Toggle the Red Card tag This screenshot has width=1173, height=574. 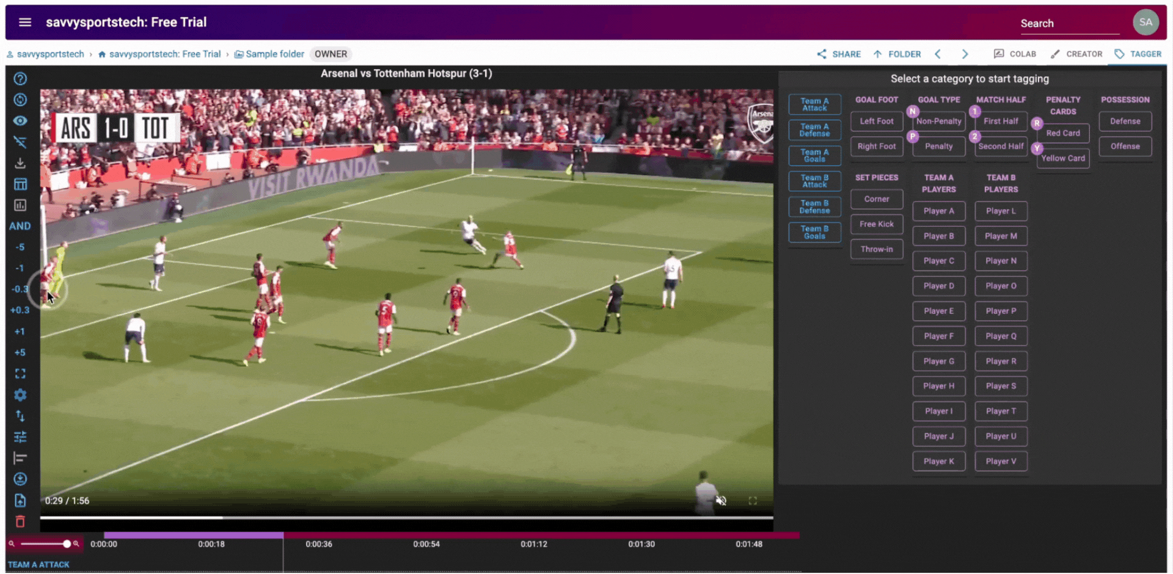(1063, 133)
